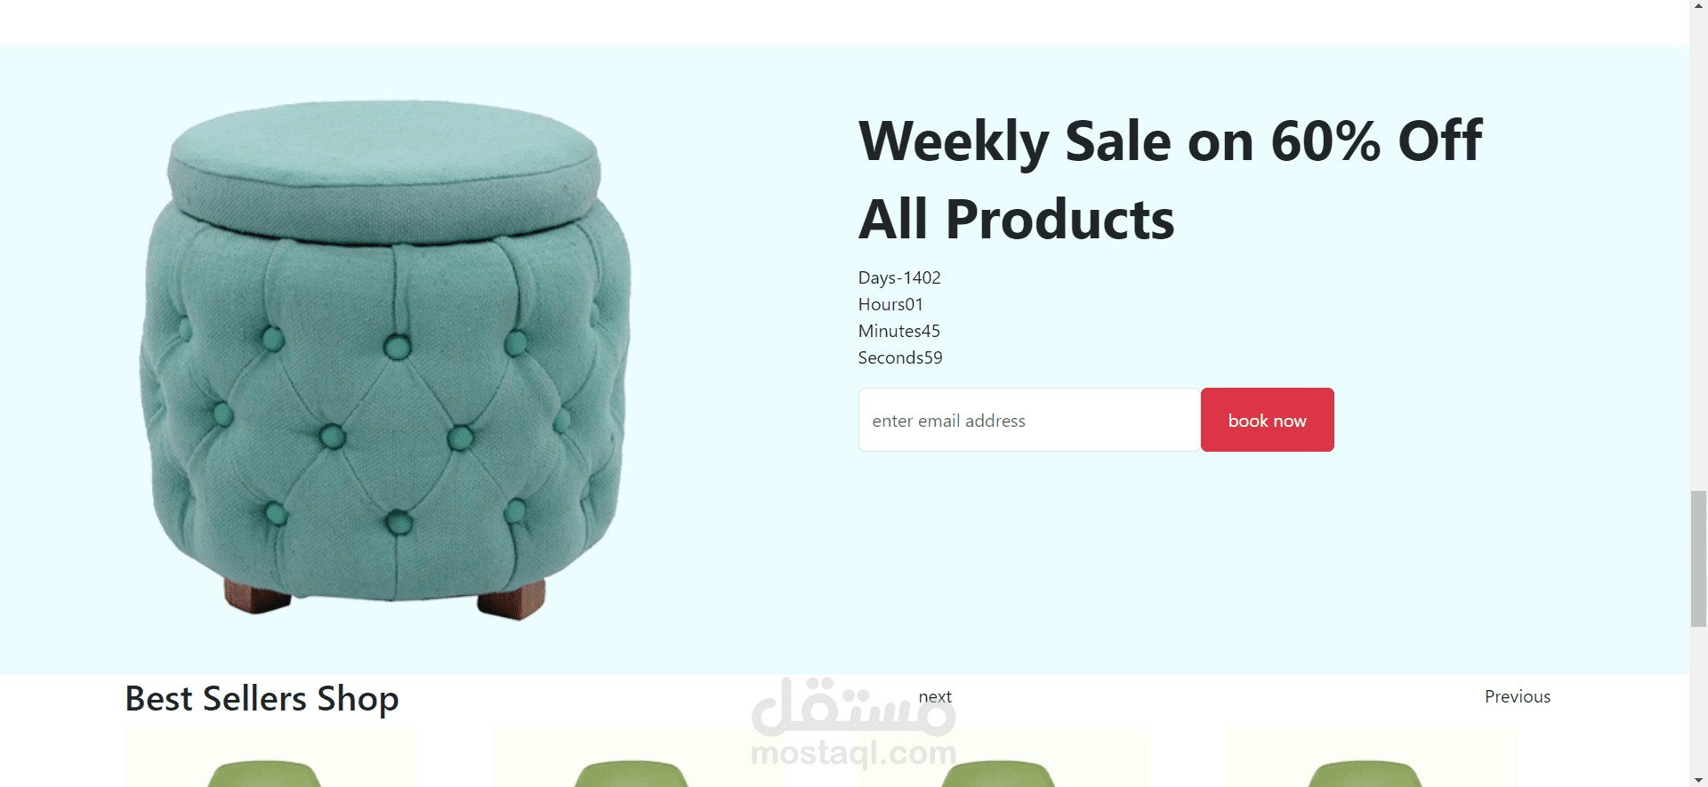
Task: Open the third green chair product
Action: [x=1003, y=757]
